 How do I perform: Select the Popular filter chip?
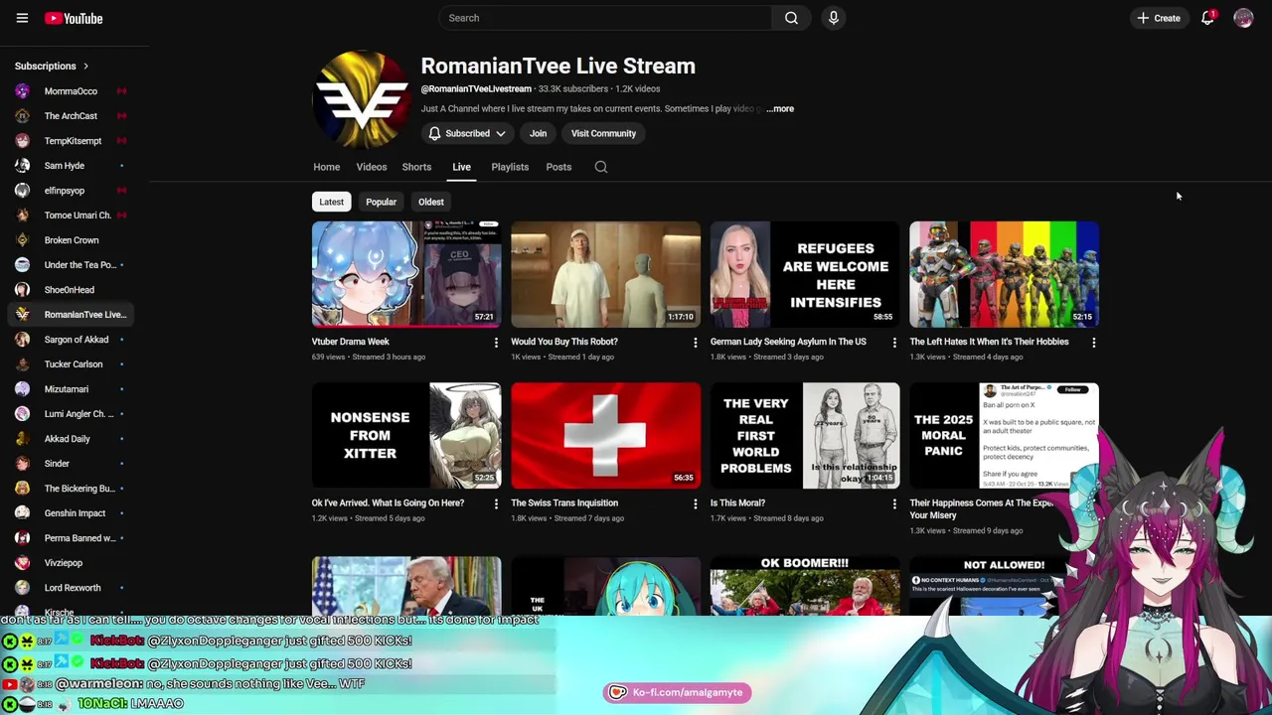(381, 202)
